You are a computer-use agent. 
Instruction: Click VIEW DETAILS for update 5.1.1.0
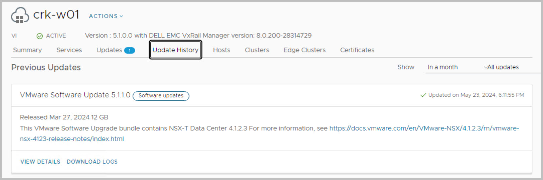40,162
